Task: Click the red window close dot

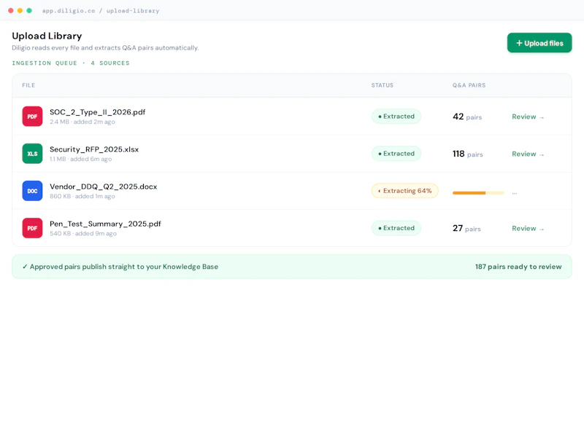Action: pos(11,10)
